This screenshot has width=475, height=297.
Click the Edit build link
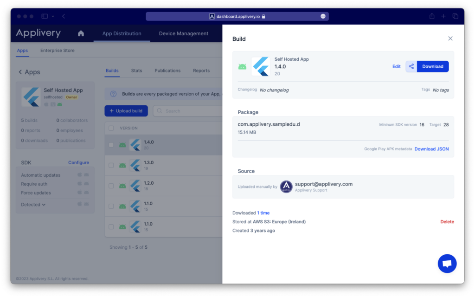[x=396, y=66]
